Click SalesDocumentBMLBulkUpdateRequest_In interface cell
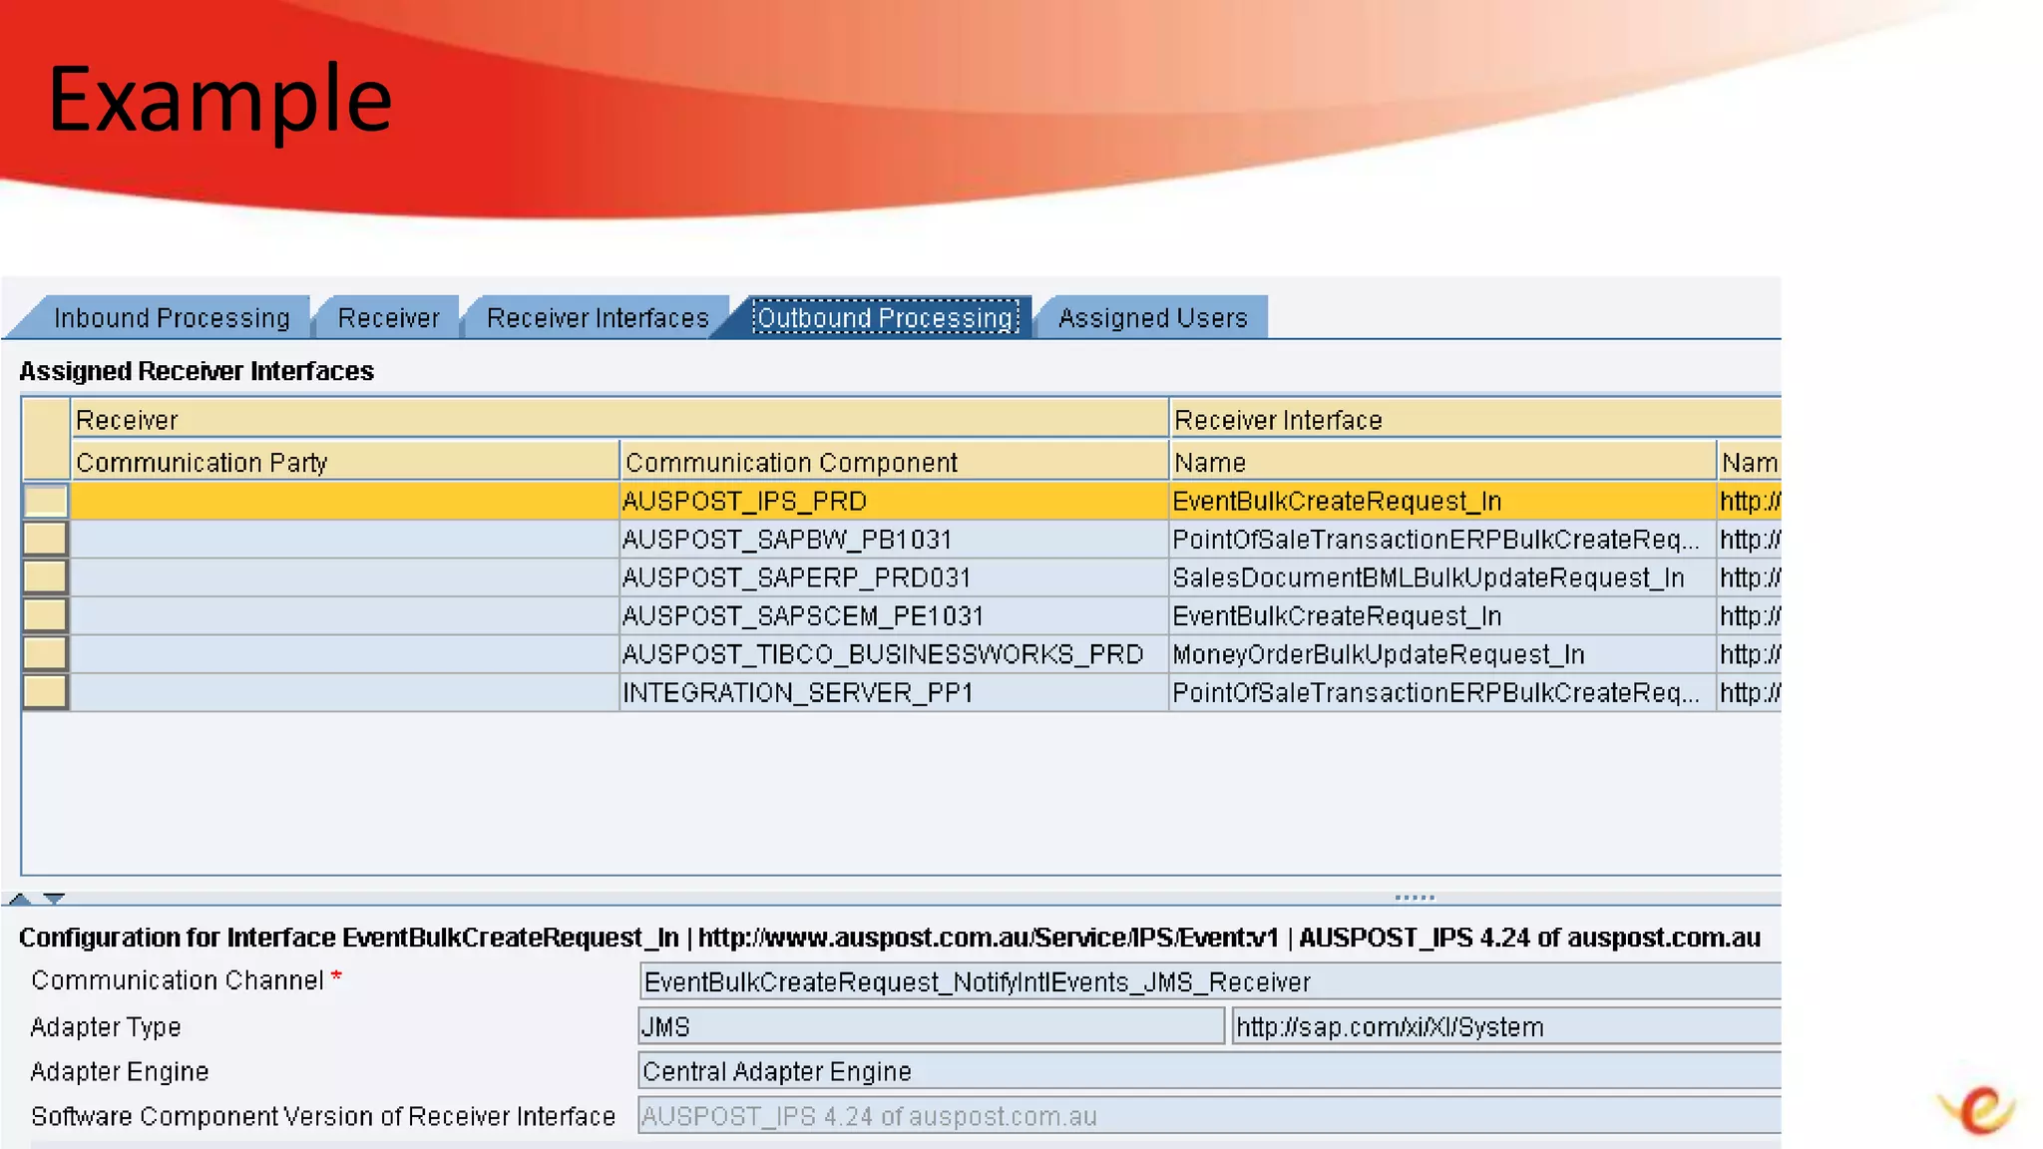 (1442, 577)
